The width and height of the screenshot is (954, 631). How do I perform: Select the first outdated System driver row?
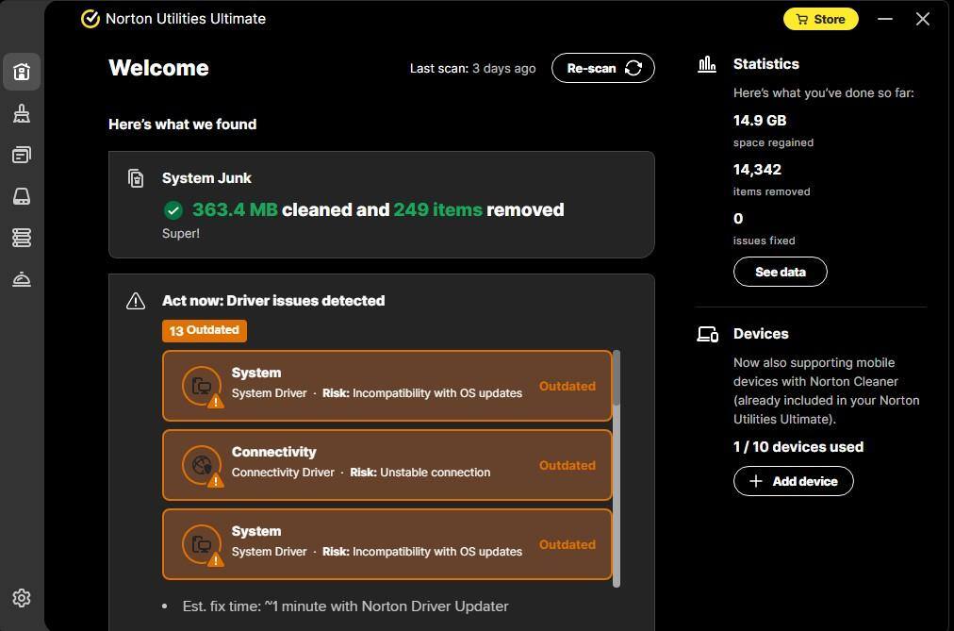387,386
